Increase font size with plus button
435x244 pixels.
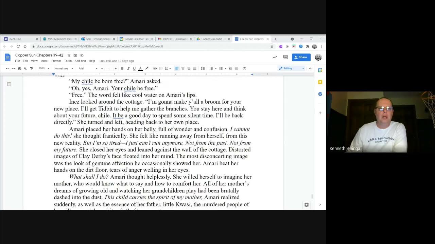[116, 68]
